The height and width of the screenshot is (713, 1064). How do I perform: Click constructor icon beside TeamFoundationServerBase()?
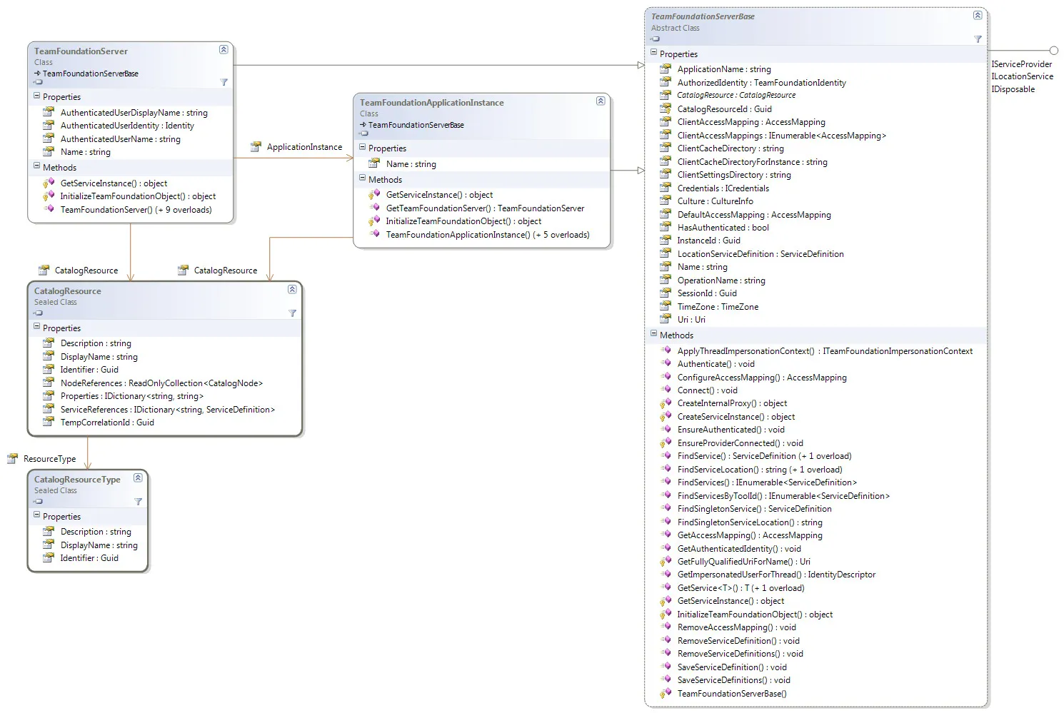pos(666,693)
